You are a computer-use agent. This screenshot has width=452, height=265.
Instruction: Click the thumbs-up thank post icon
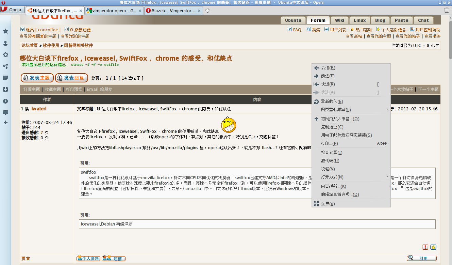point(433,247)
